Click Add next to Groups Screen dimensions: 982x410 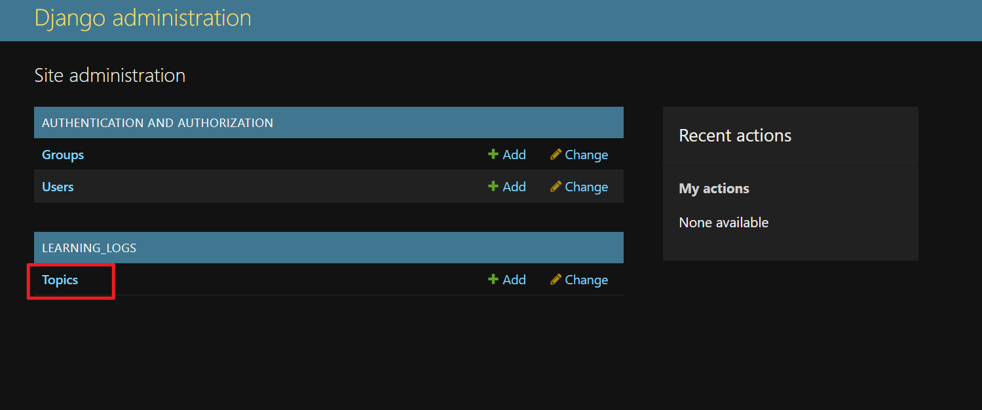coord(513,154)
